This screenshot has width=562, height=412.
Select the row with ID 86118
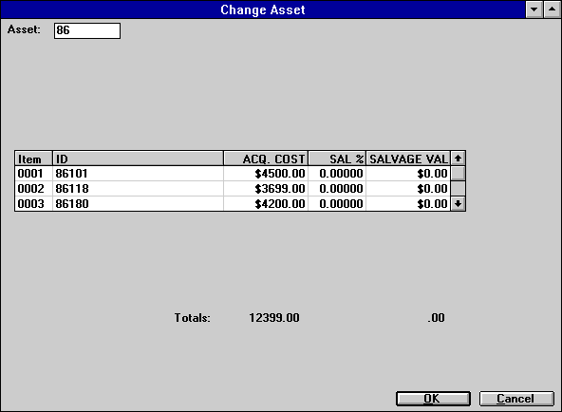(233, 189)
